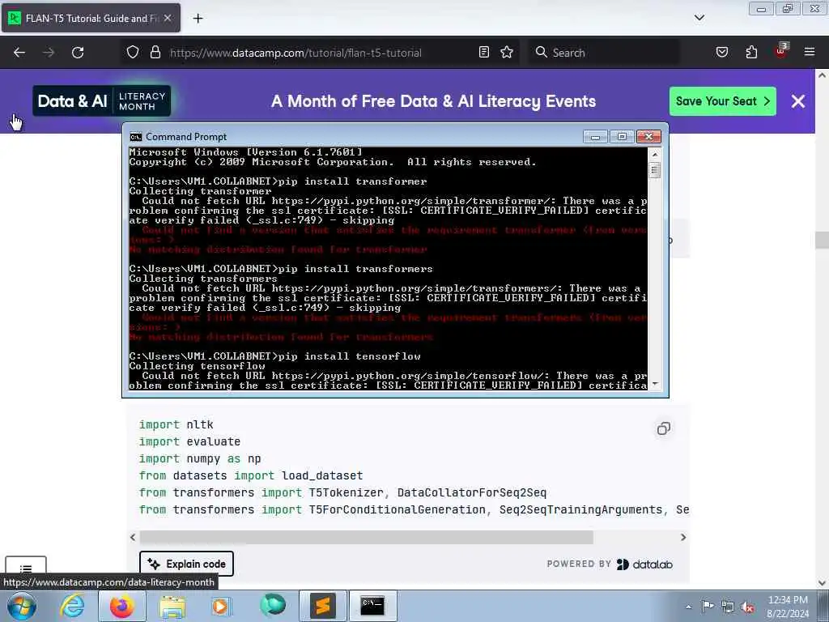The width and height of the screenshot is (829, 622).
Task: Click code block left scroll arrow
Action: pyautogui.click(x=133, y=538)
